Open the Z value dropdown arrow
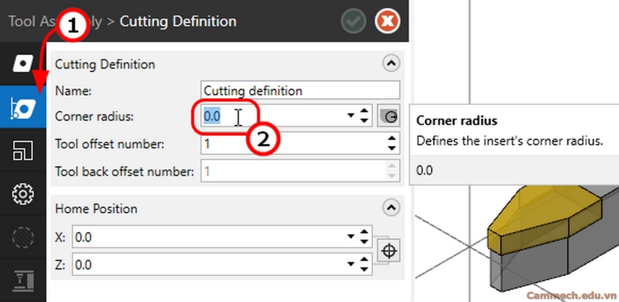This screenshot has width=619, height=302. point(350,265)
